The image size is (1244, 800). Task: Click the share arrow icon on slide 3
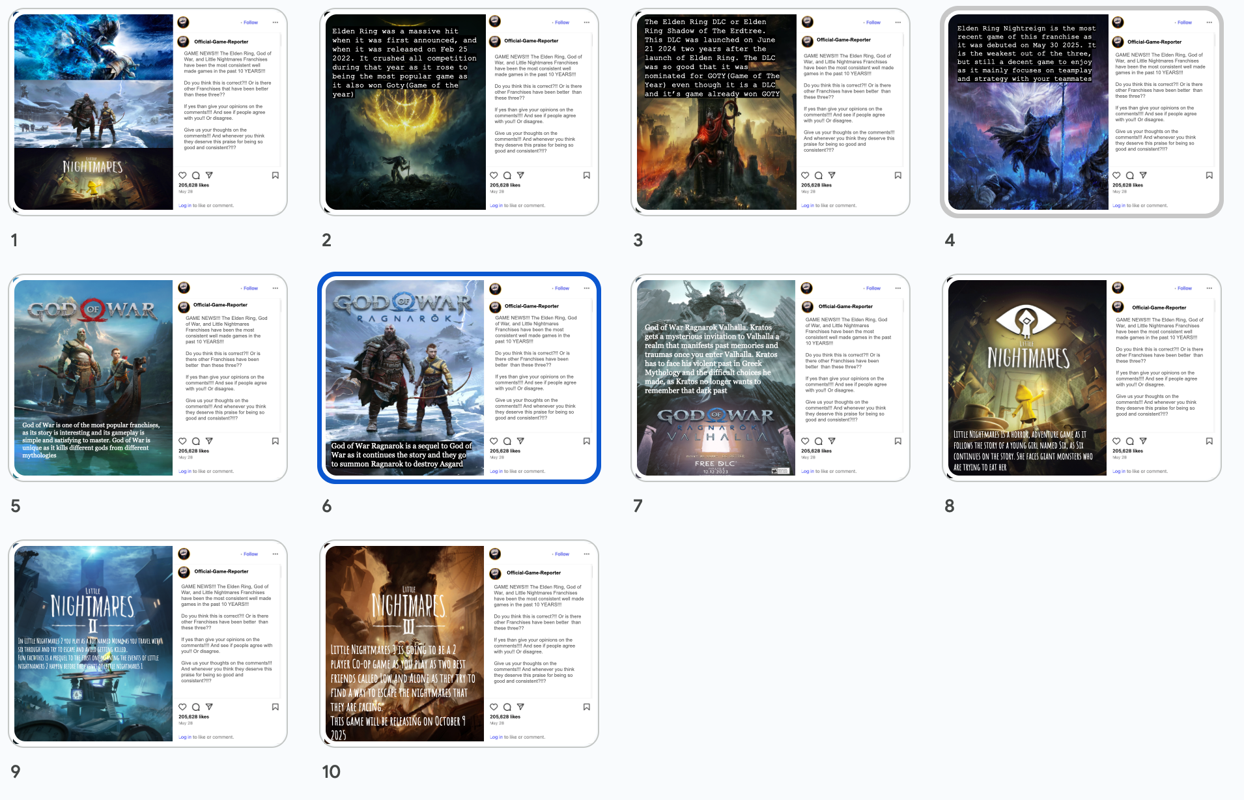(832, 175)
